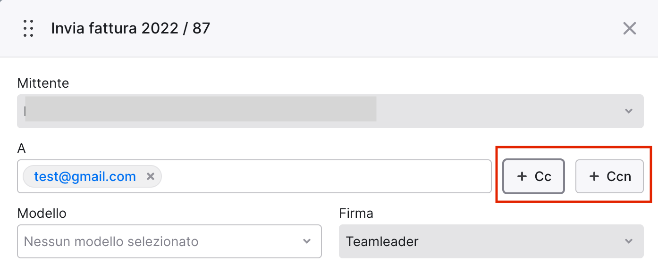
Task: Click the dialog title Invia fattura 2022 / 87
Action: point(130,28)
